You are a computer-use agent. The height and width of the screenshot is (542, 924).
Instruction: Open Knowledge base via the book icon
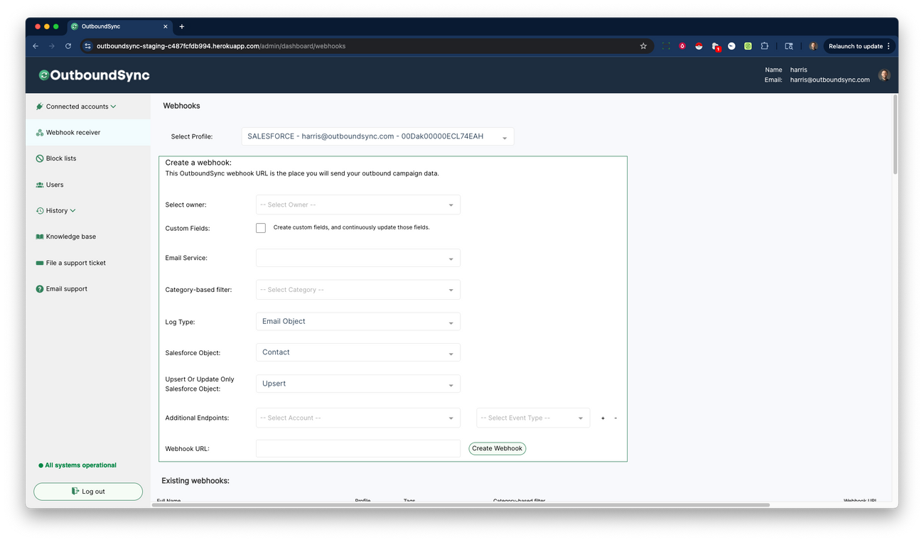coord(40,236)
